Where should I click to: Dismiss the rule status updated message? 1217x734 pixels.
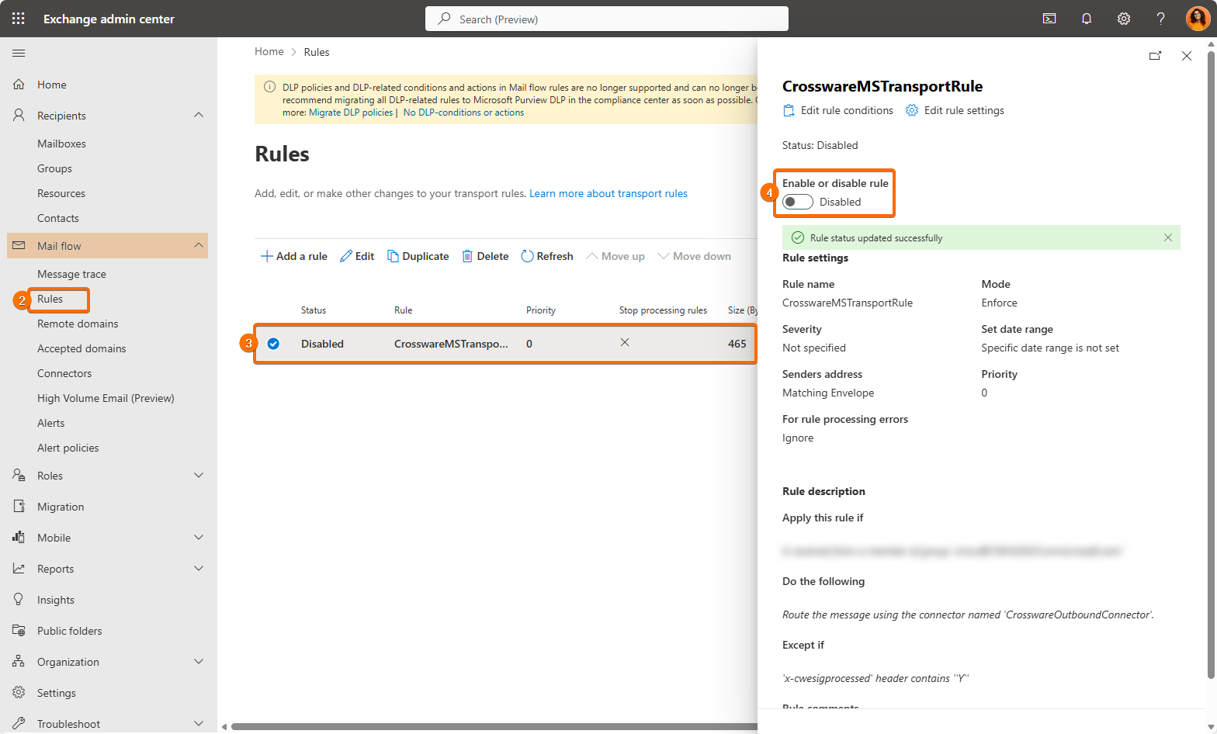click(x=1167, y=237)
